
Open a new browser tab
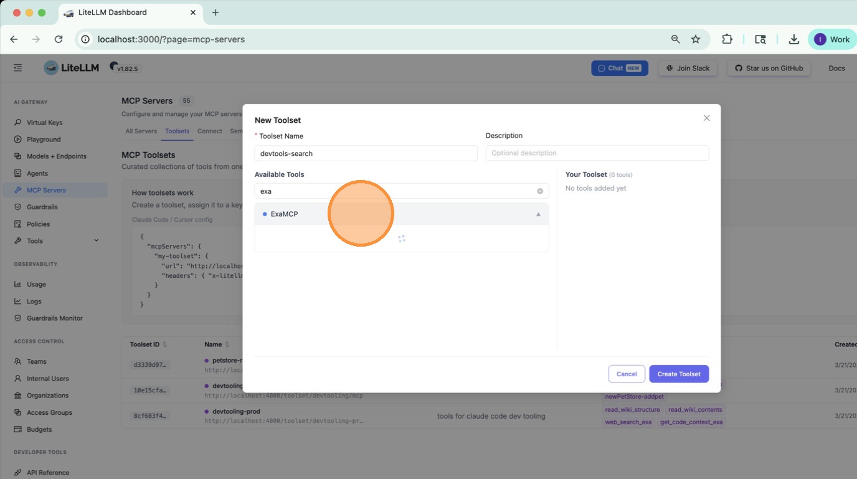tap(215, 12)
